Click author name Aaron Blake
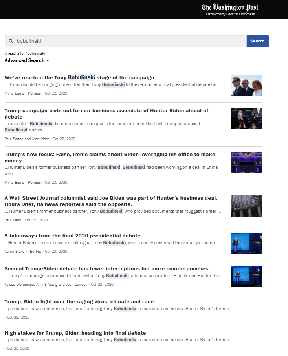 point(14,251)
